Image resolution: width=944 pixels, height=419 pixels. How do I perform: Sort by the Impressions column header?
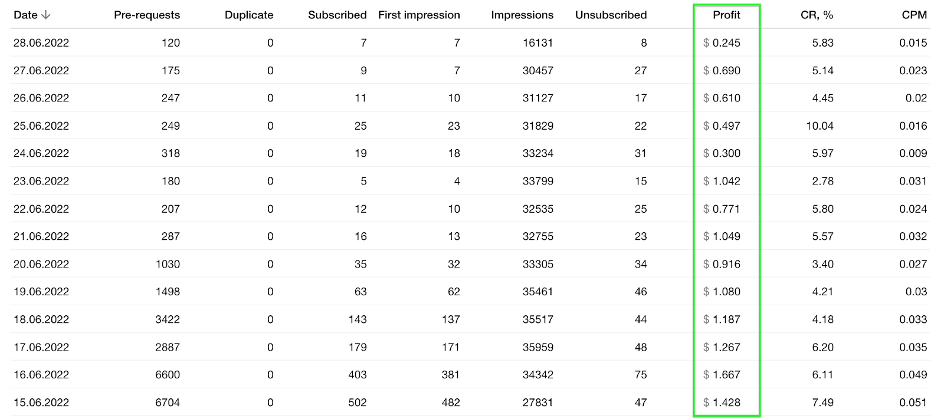click(522, 15)
